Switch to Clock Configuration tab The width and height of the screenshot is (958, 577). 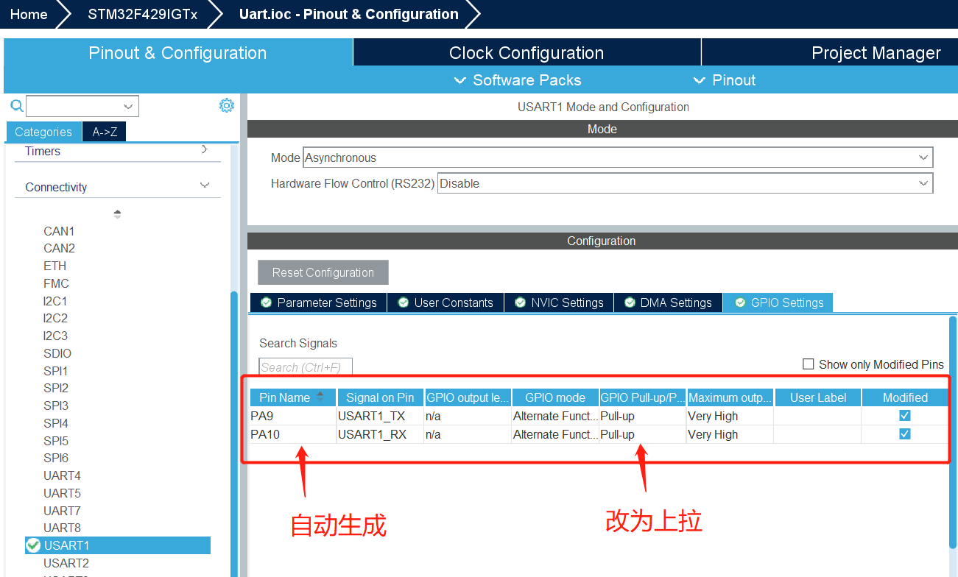[x=526, y=53]
